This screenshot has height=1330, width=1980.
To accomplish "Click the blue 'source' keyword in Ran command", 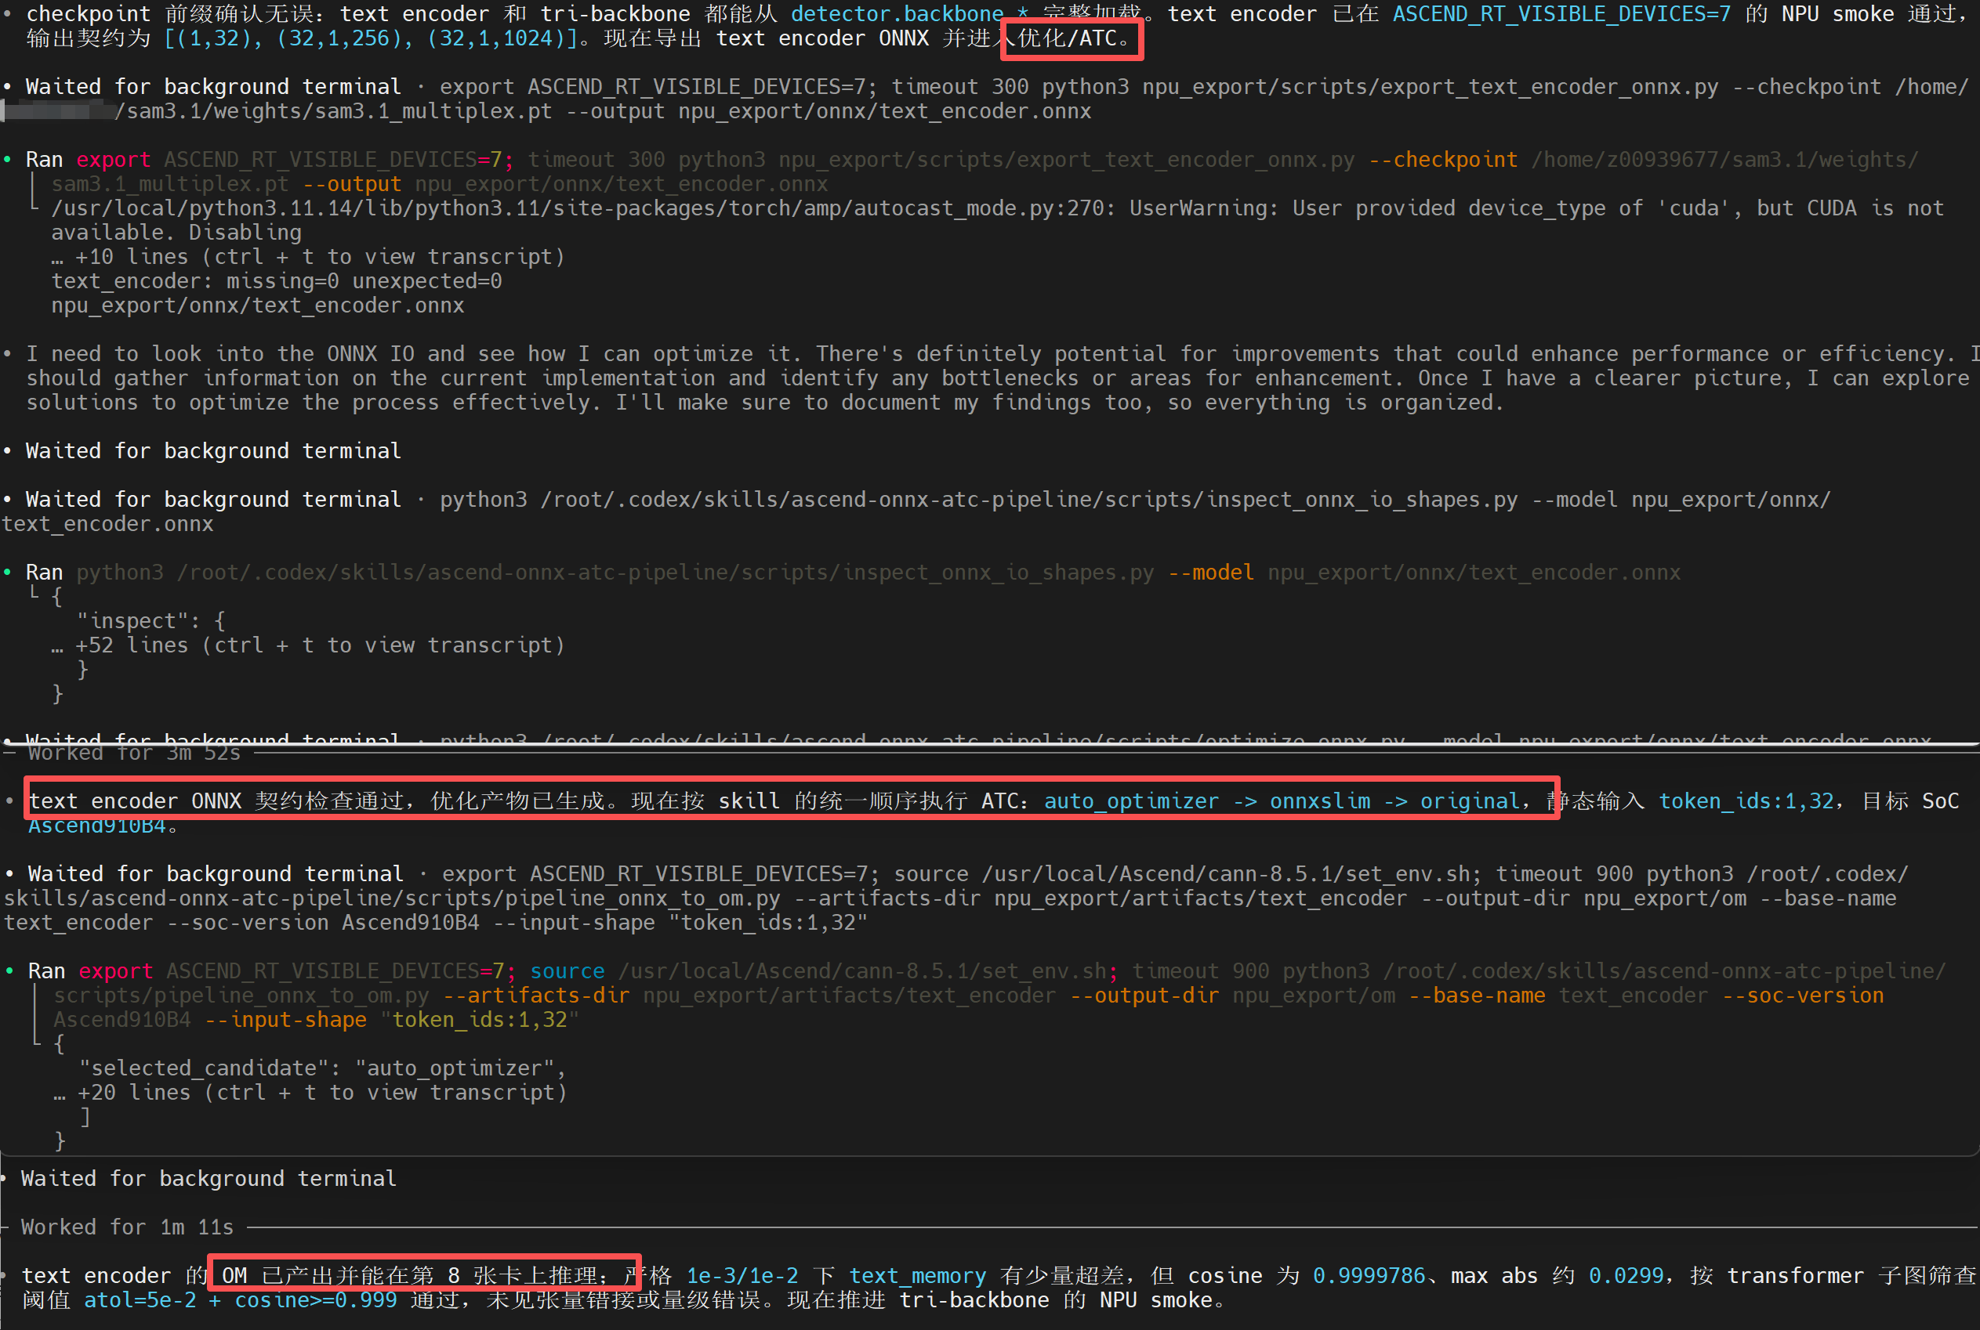I will [x=568, y=970].
